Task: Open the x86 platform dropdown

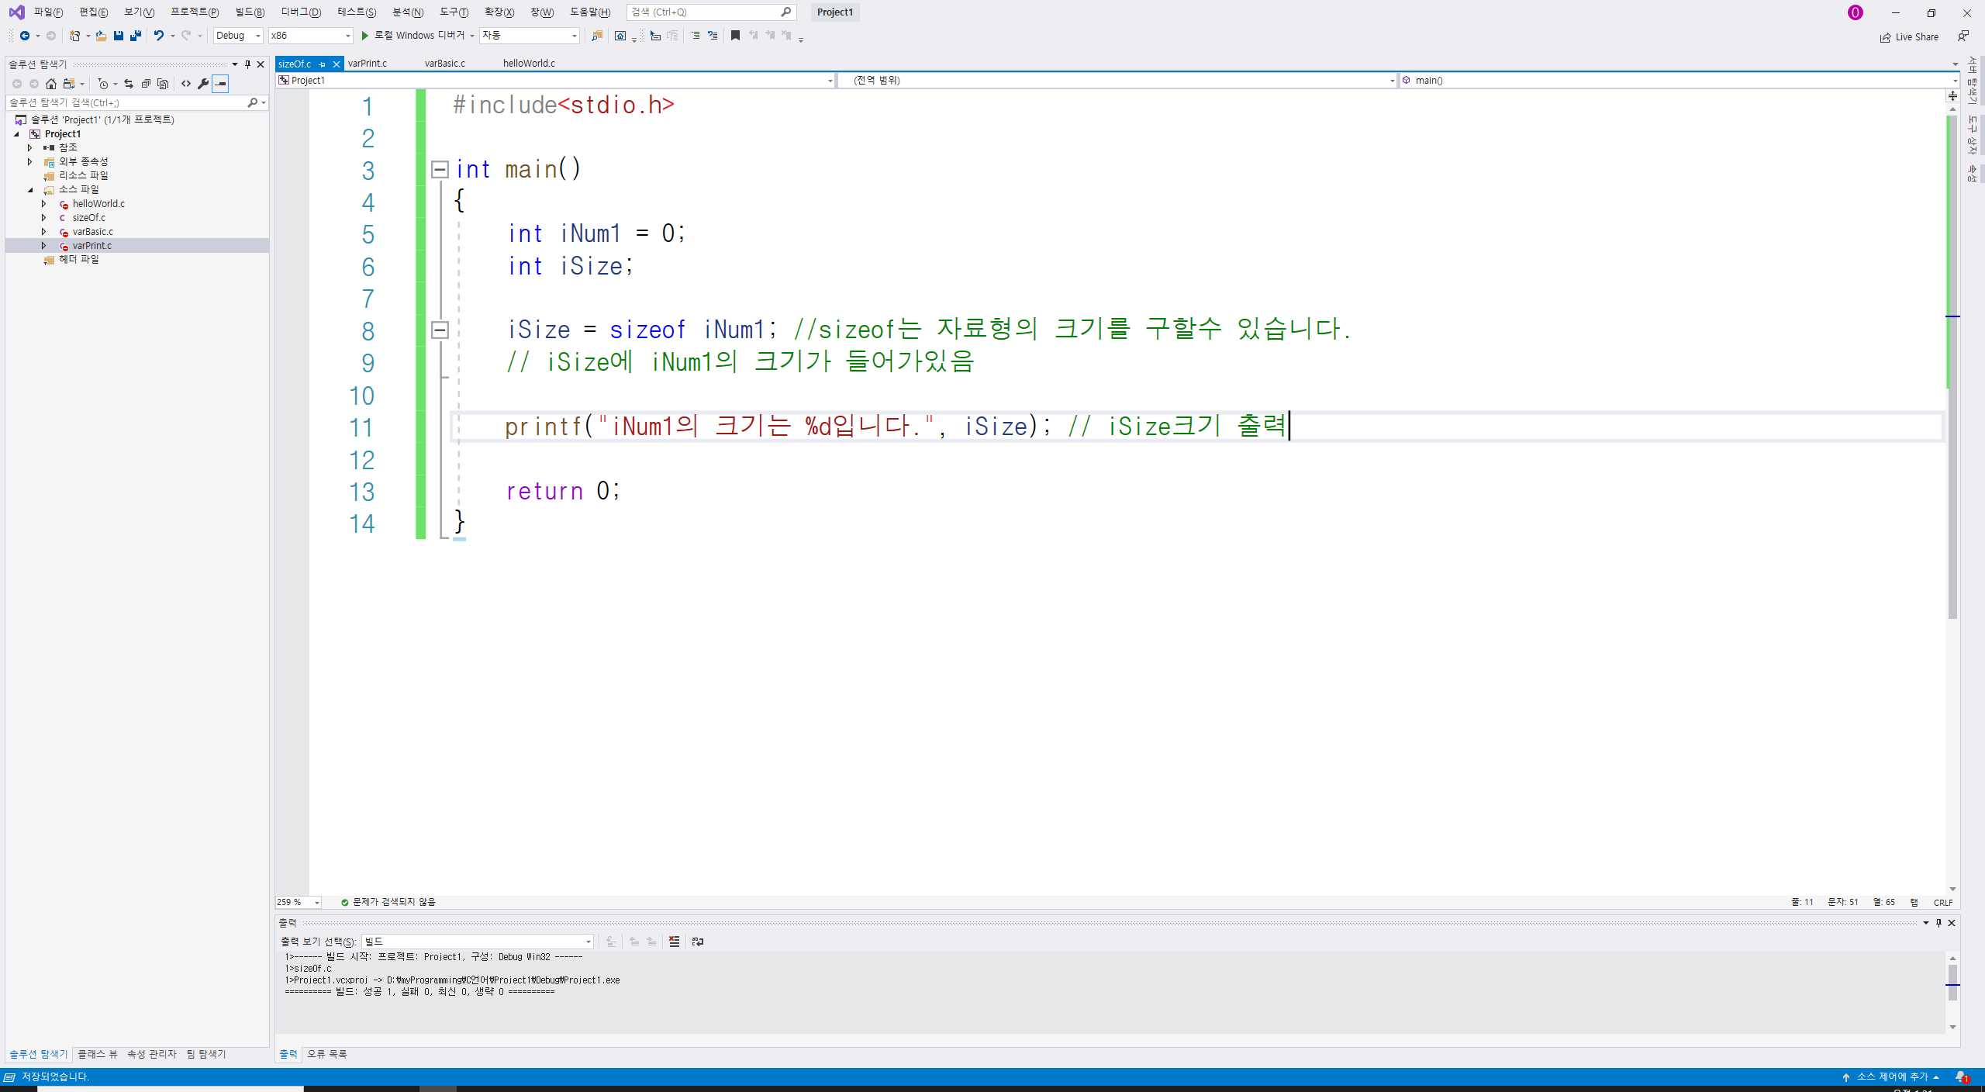Action: point(310,36)
